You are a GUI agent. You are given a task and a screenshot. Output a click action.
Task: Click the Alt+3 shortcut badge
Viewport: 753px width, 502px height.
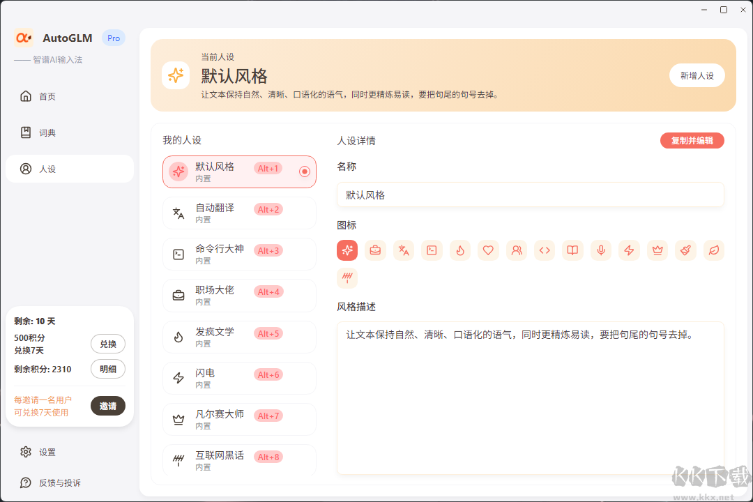point(268,251)
